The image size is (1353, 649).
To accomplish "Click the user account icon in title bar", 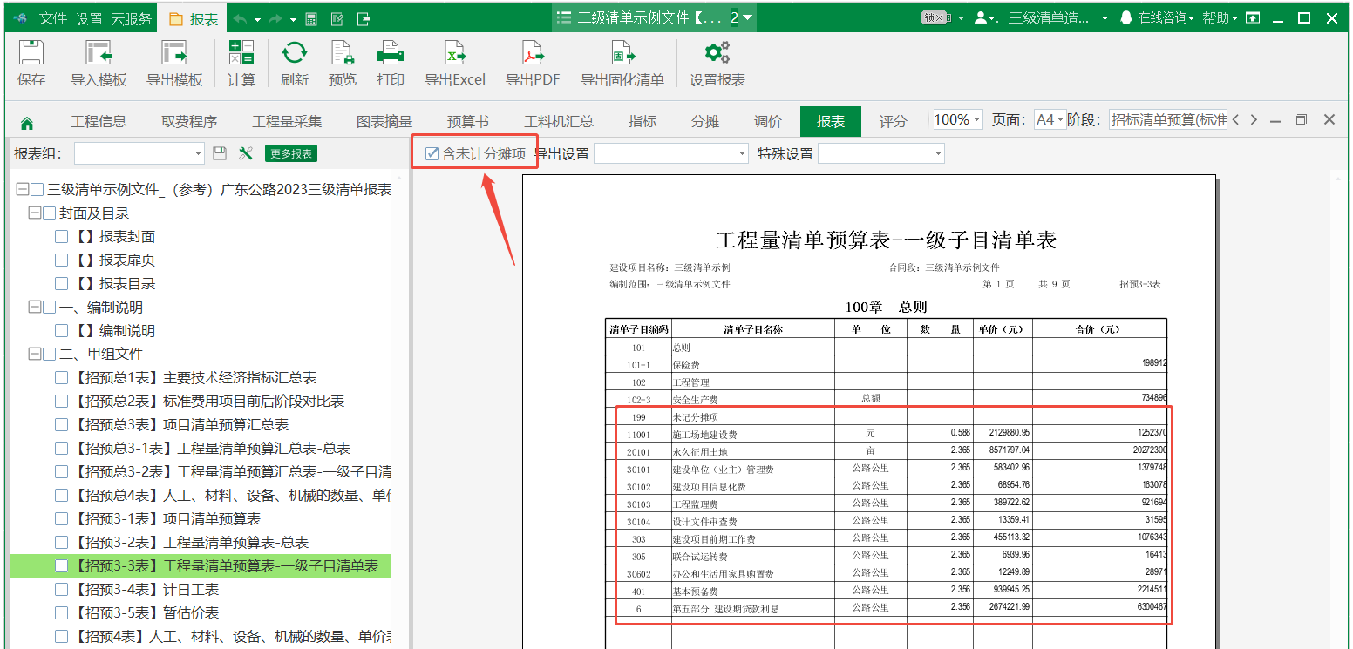I will (982, 17).
